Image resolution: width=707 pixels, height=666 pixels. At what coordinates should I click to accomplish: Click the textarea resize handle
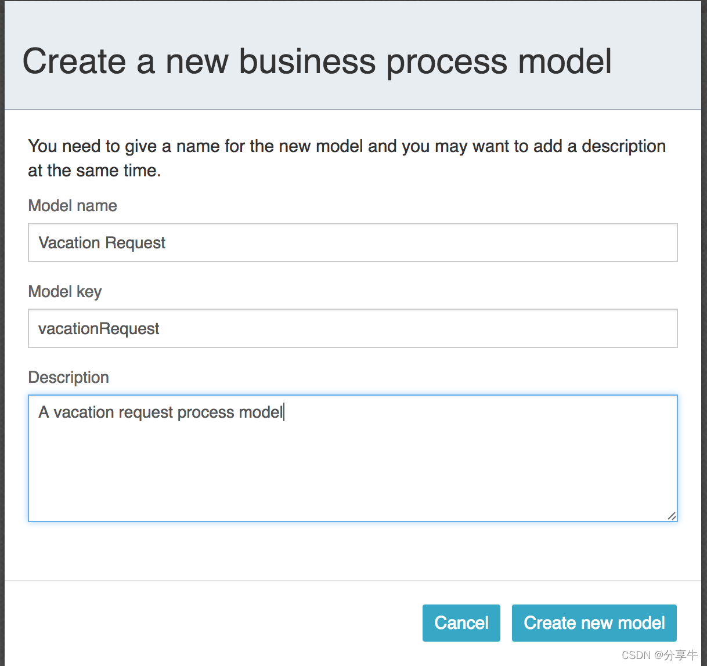coord(672,516)
